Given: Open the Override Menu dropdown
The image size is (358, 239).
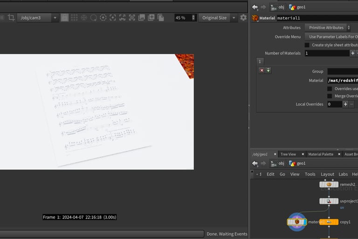Looking at the screenshot, I should pos(331,36).
